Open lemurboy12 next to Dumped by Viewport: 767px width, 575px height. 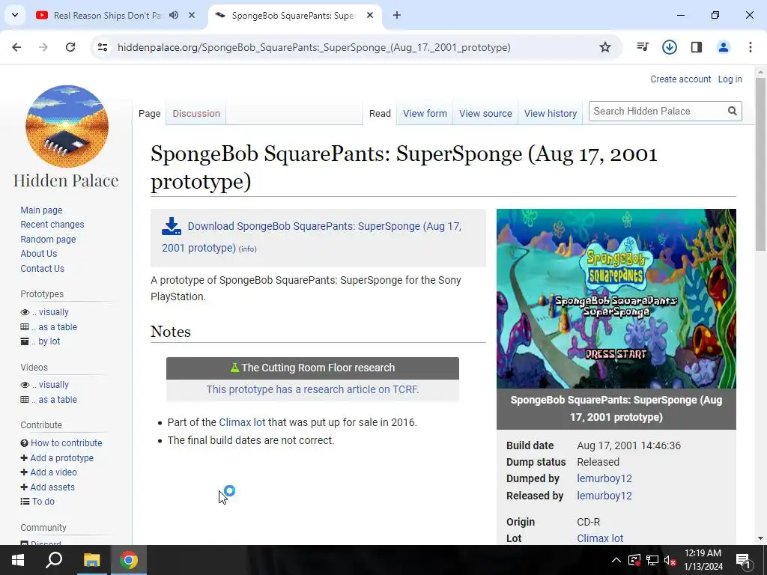pyautogui.click(x=604, y=478)
